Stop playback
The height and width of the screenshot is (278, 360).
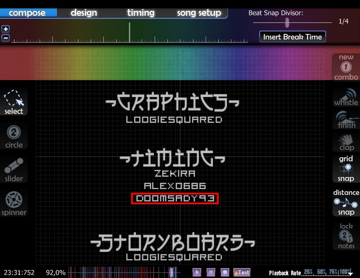click(x=225, y=272)
